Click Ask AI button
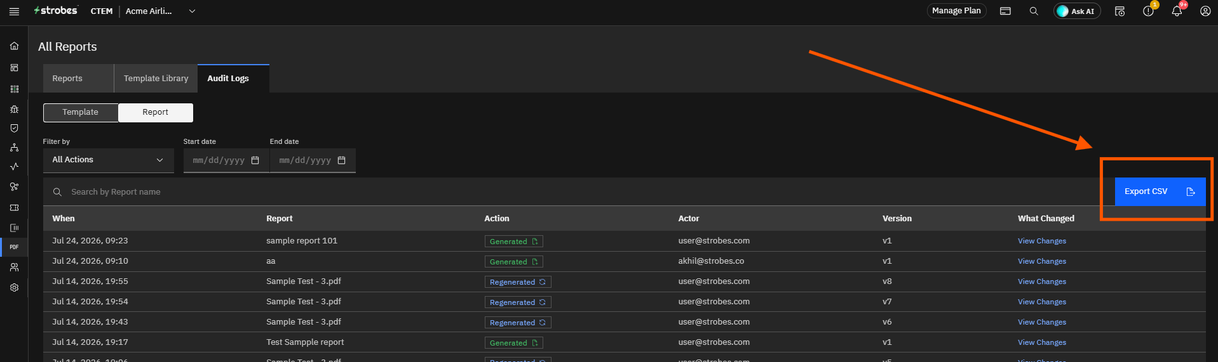This screenshot has width=1218, height=362. point(1077,11)
